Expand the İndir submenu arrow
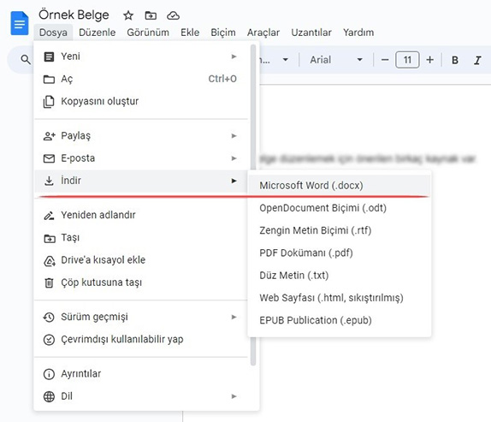 (234, 181)
